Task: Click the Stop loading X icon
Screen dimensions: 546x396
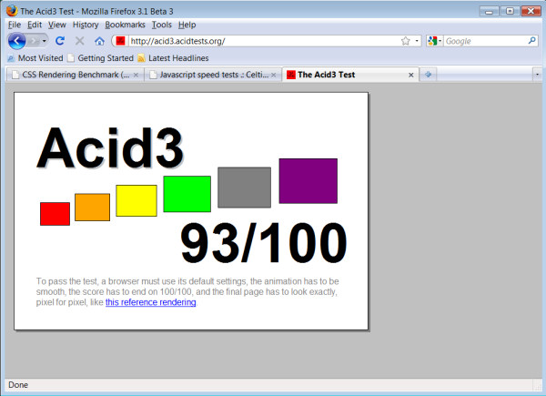Action: click(80, 41)
